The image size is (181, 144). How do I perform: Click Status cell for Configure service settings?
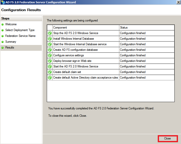147,55
